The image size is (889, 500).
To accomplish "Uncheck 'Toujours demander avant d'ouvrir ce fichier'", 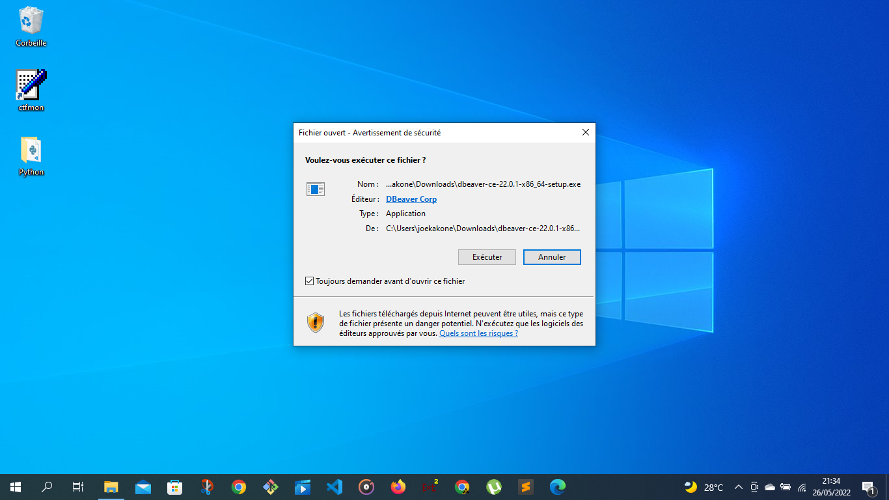I will pyautogui.click(x=309, y=281).
